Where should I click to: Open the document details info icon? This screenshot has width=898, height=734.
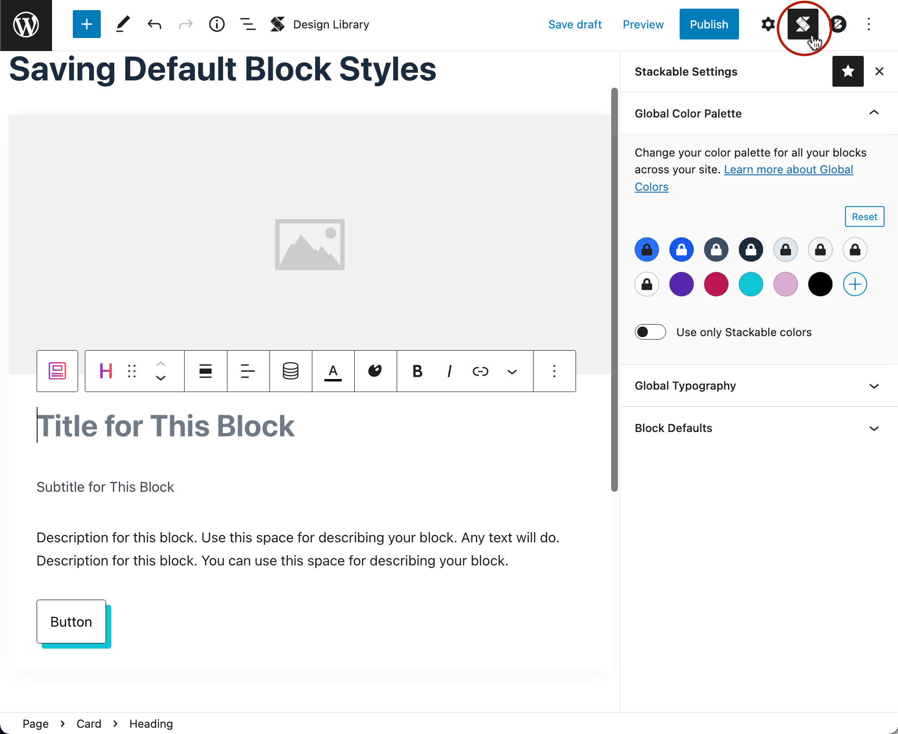[x=217, y=24]
